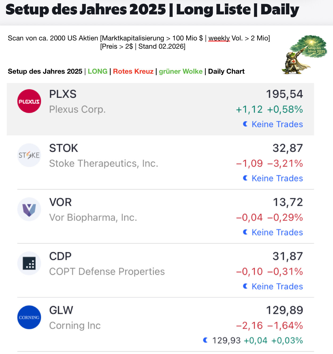Viewport: 333px width, 354px height.
Task: Click the red Rotes Kreuz label
Action: tap(133, 71)
